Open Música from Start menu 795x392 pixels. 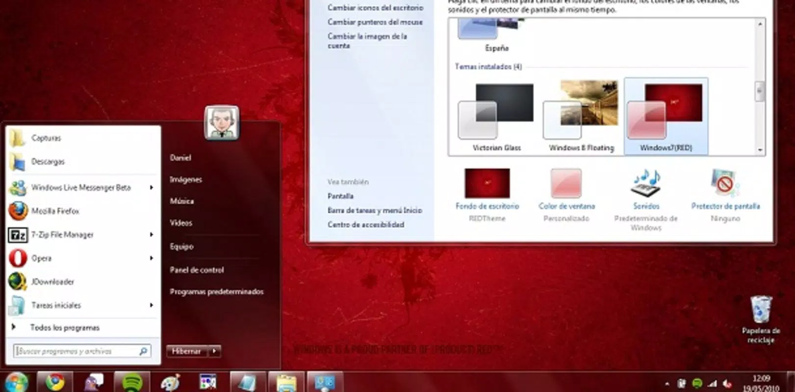tap(182, 201)
